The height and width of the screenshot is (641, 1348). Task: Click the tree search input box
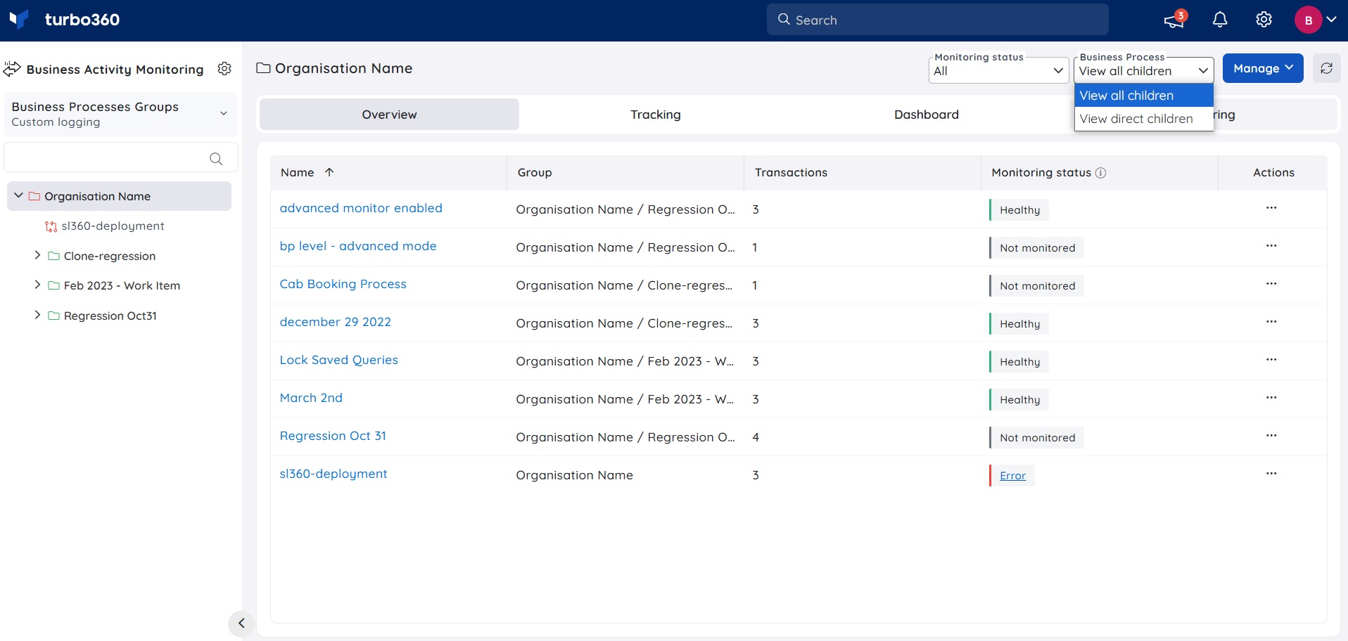[x=121, y=157]
